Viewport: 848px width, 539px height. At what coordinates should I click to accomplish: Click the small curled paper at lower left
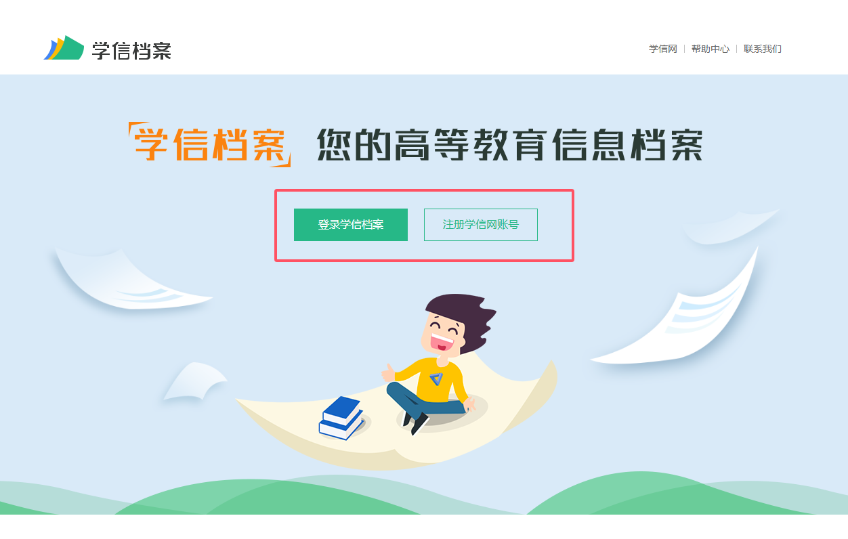[194, 381]
